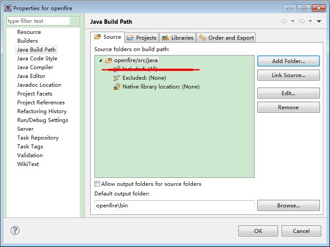Select Java Build Path in the list
The height and width of the screenshot is (247, 330).
[x=36, y=50]
